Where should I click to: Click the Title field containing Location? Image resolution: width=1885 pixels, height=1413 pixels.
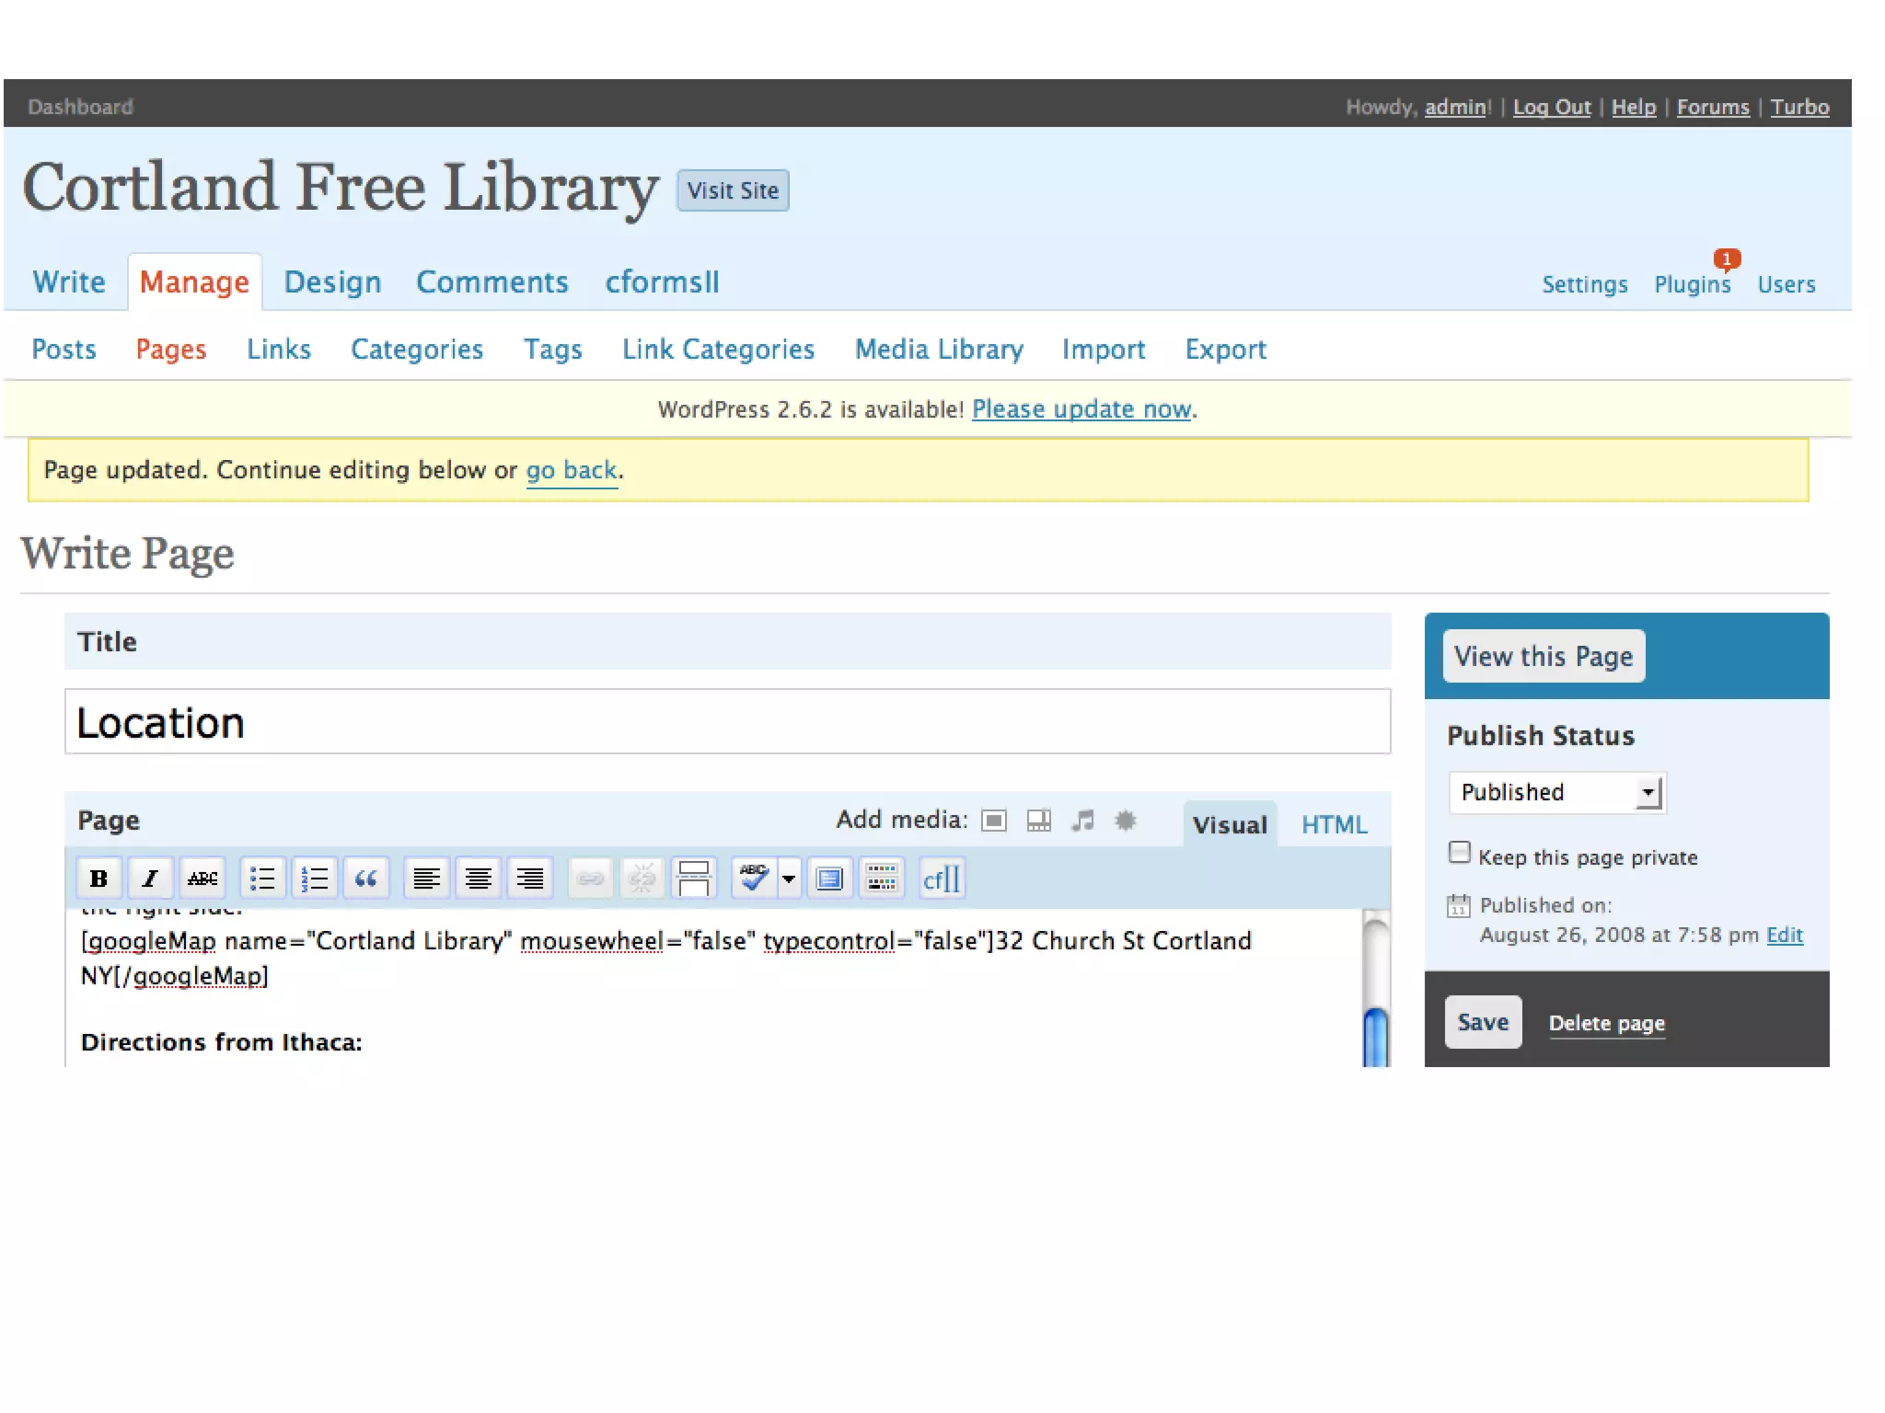click(727, 722)
